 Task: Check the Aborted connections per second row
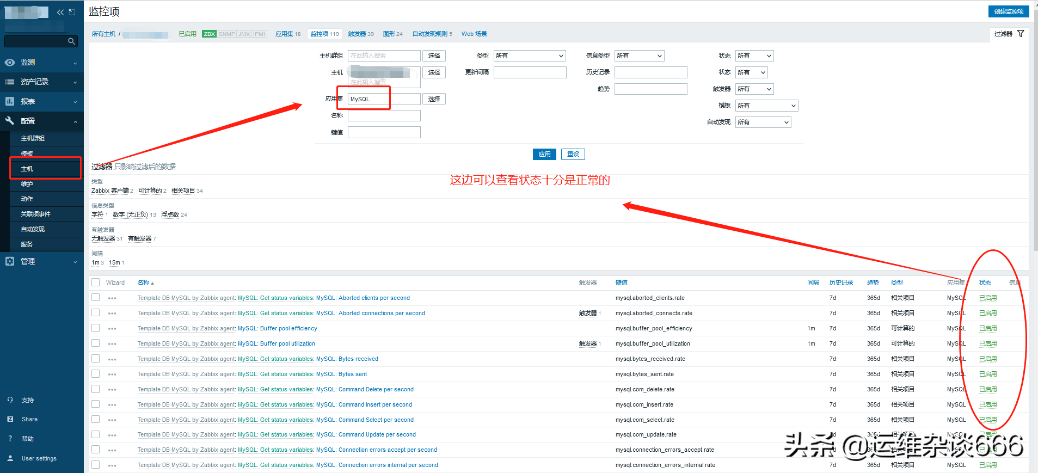96,313
